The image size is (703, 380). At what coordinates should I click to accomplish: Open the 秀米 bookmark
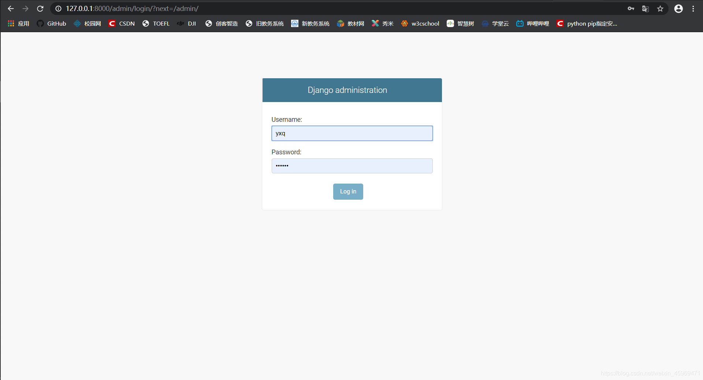tap(382, 23)
